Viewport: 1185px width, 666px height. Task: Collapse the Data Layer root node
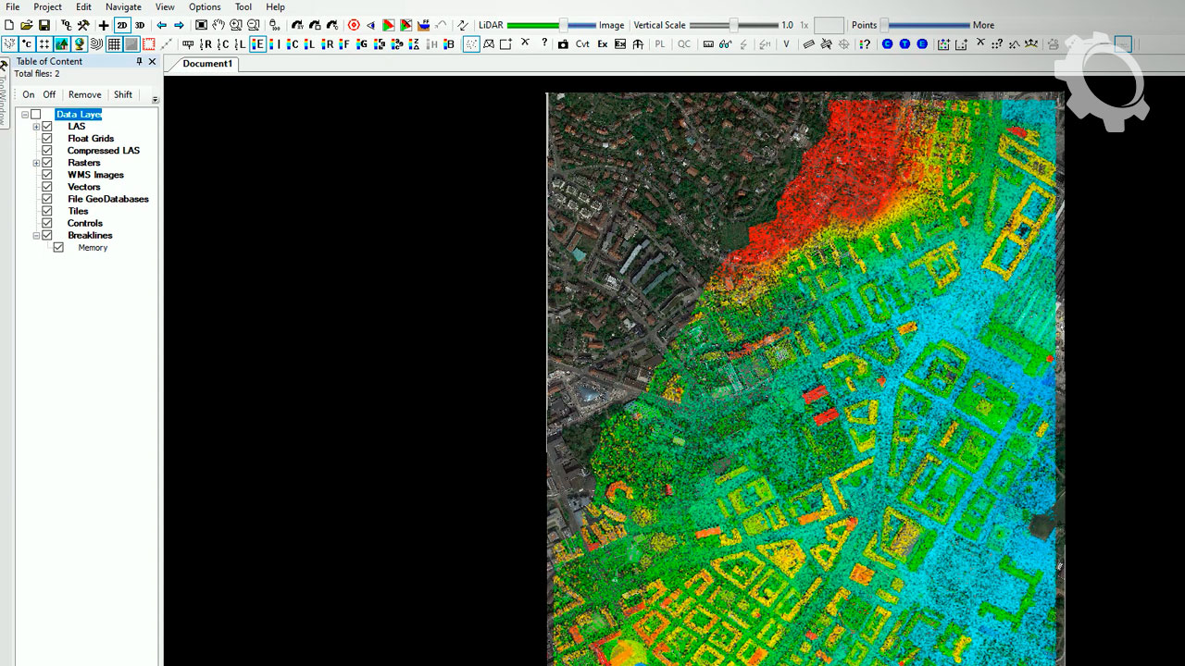pos(25,115)
